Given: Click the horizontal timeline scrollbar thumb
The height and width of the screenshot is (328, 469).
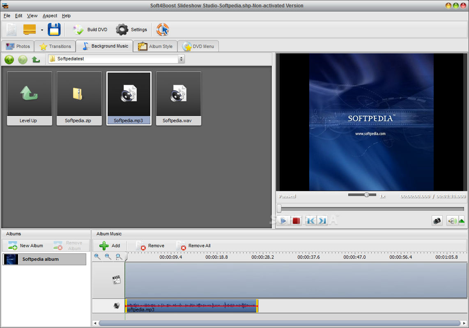Looking at the screenshot, I should (279, 323).
